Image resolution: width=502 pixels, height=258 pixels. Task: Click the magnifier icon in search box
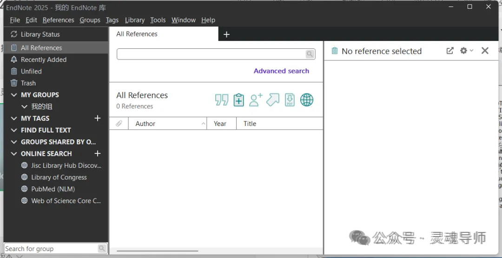[310, 54]
